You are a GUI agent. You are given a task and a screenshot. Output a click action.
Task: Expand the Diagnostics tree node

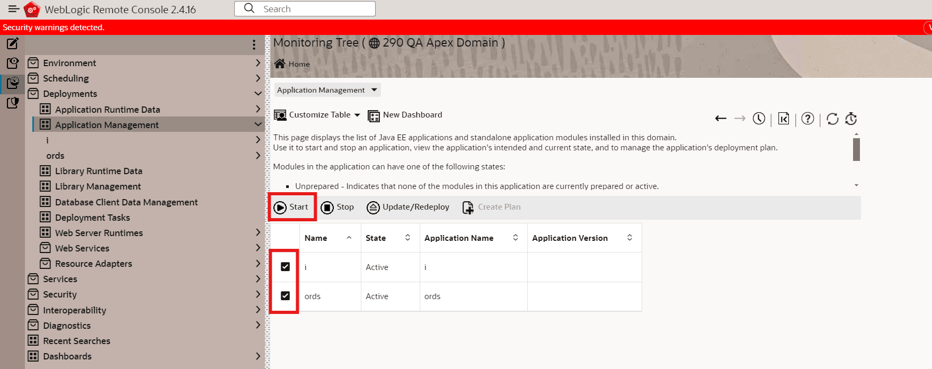258,325
